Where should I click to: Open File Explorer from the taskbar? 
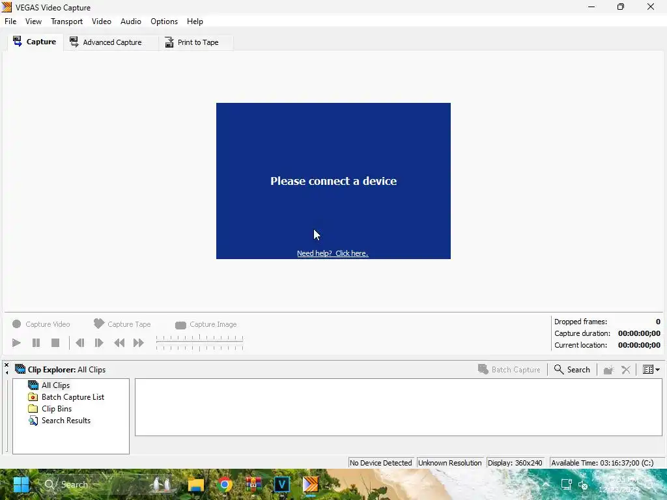click(196, 484)
